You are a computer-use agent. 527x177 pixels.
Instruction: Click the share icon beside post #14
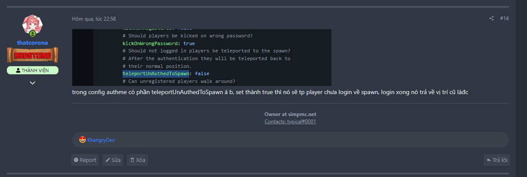(491, 18)
